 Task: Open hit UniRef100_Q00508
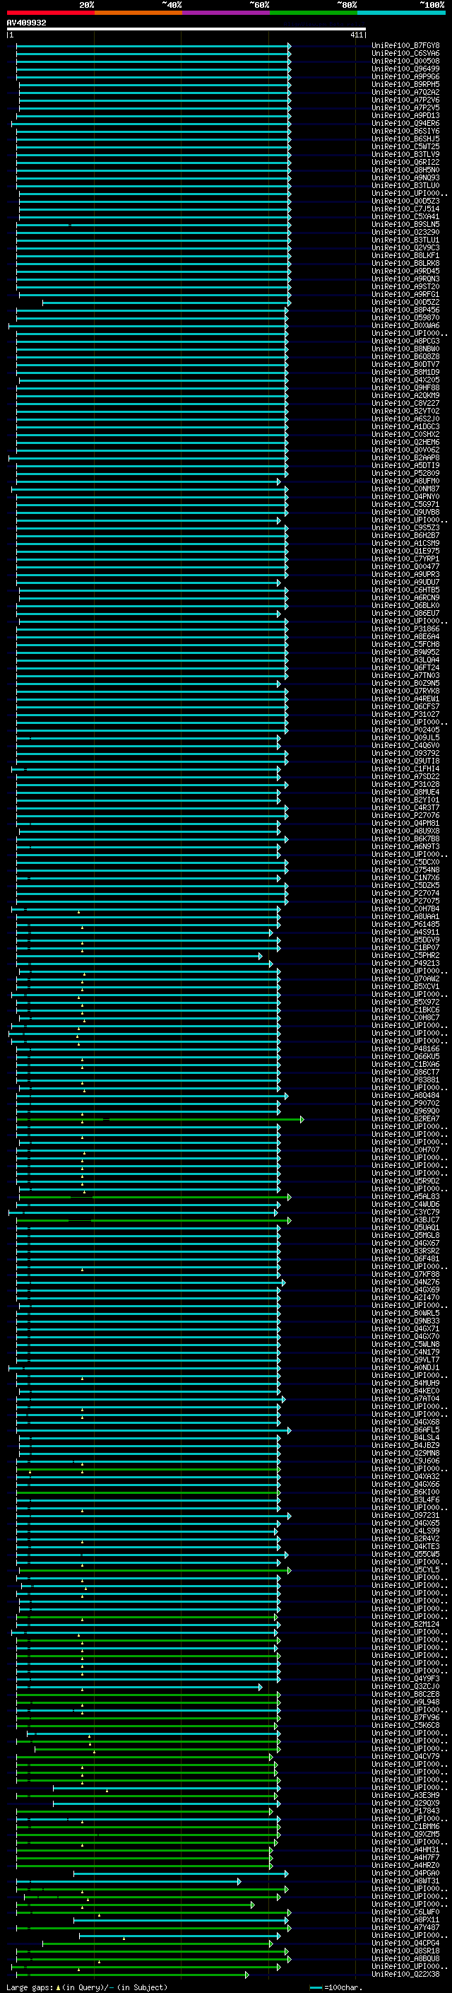tap(405, 61)
